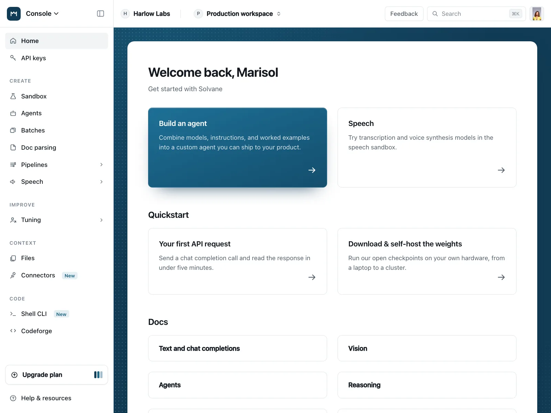Click the ⌘K shortcut badge
551x413 pixels.
point(516,14)
